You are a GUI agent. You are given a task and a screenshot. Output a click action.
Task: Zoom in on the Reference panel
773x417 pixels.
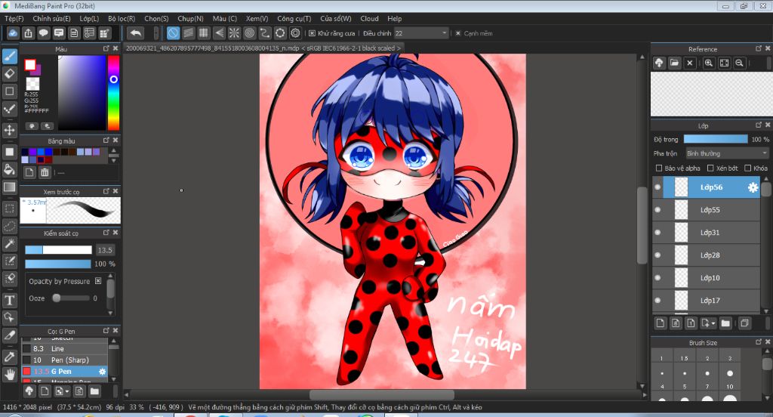coord(708,63)
